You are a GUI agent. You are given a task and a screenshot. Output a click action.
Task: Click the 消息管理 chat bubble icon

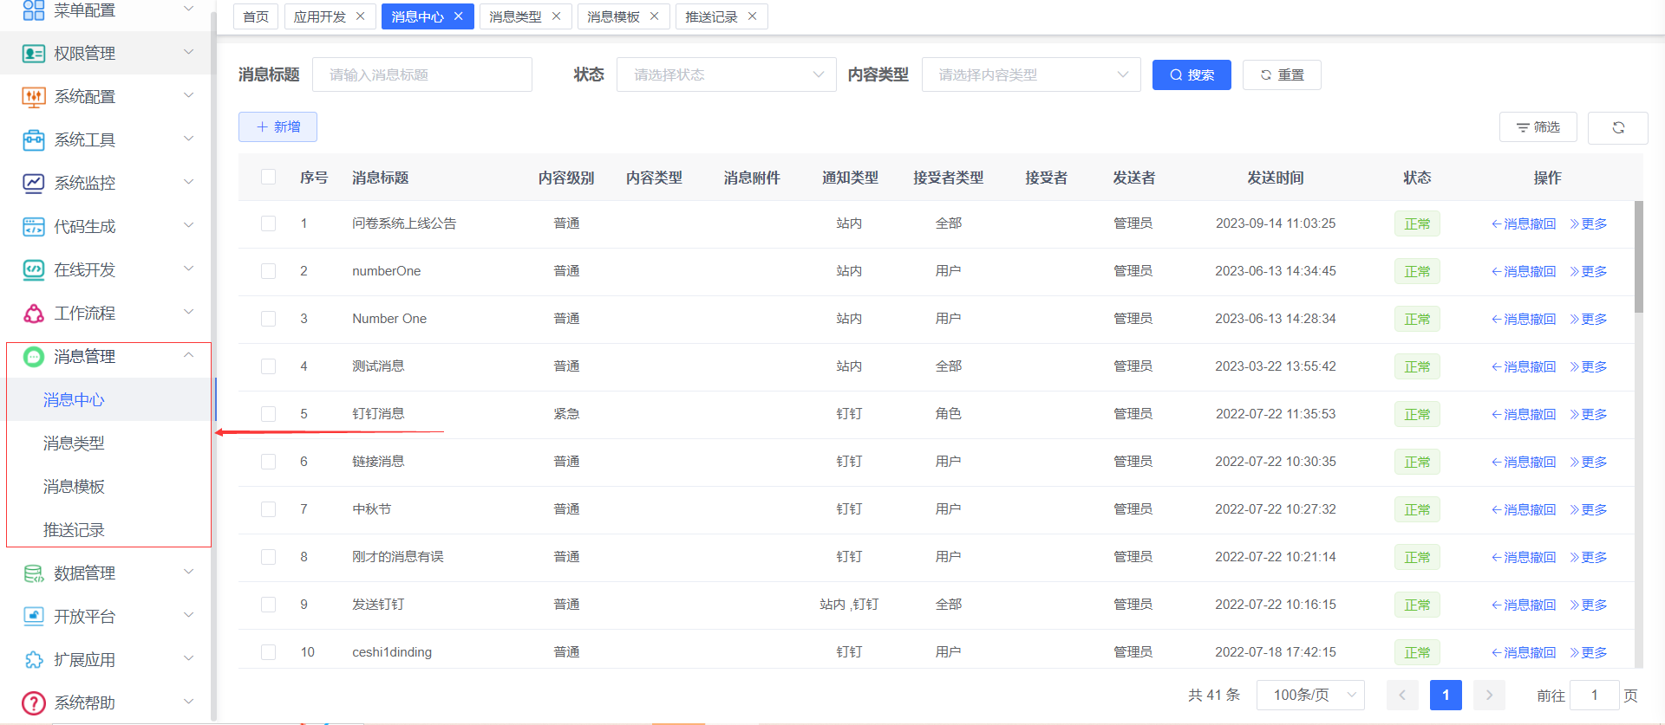point(34,357)
